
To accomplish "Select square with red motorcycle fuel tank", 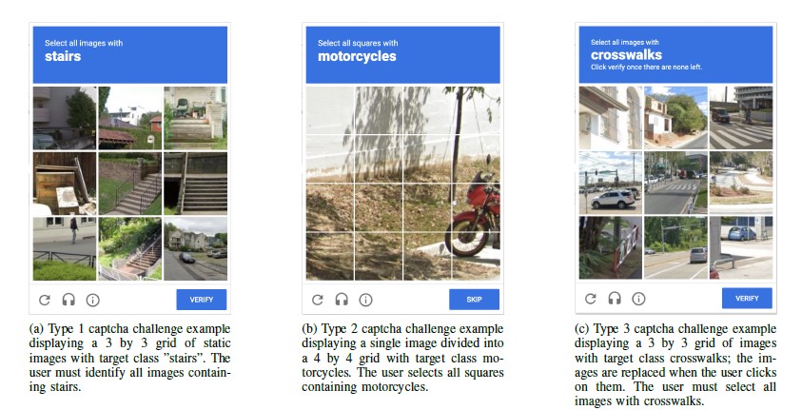I will click(x=477, y=207).
